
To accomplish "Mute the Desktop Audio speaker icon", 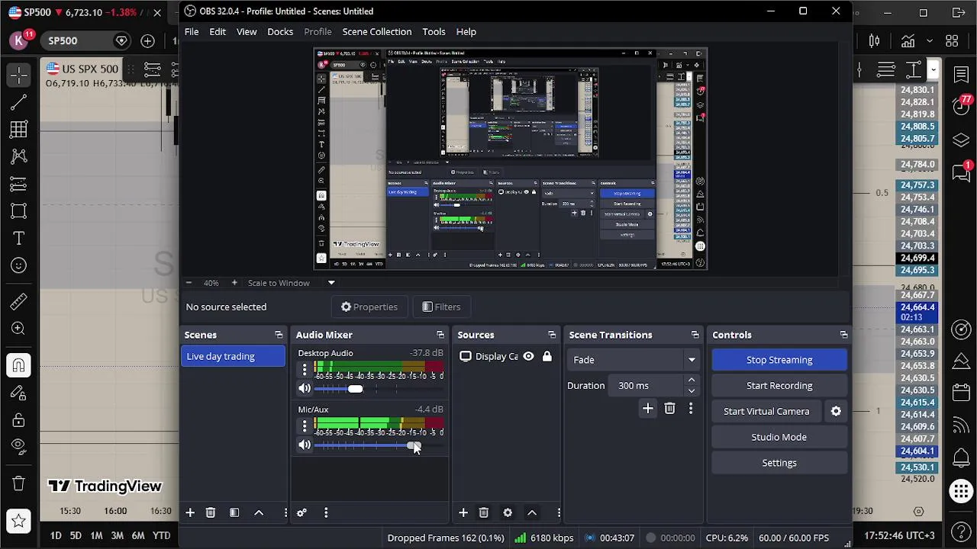I will pos(305,389).
